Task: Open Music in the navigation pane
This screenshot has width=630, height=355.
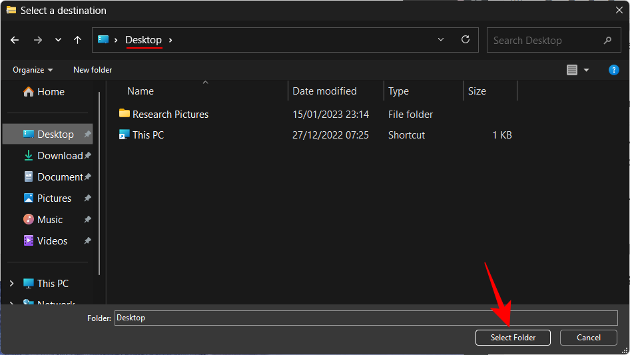Action: pos(43,220)
